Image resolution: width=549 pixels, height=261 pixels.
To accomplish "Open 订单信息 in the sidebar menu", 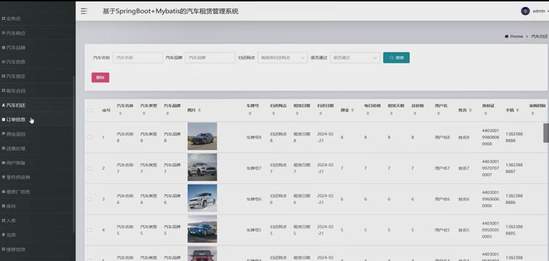I will pyautogui.click(x=16, y=119).
